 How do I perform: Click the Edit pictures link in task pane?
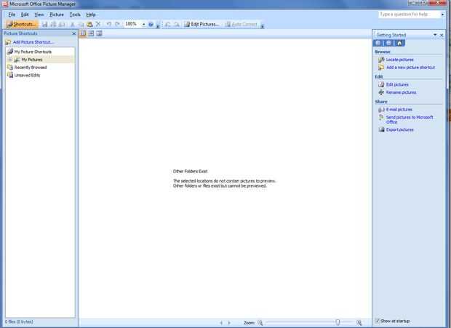click(x=397, y=84)
